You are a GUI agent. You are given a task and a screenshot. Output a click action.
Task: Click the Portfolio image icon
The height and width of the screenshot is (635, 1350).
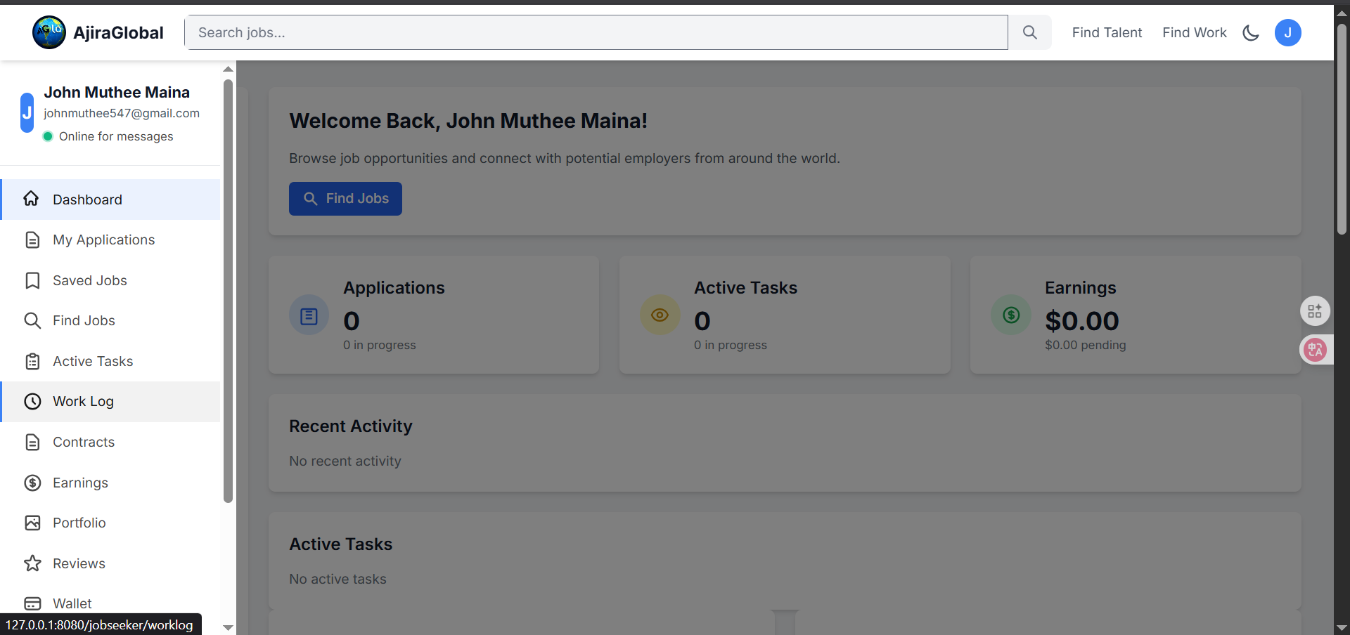point(32,523)
